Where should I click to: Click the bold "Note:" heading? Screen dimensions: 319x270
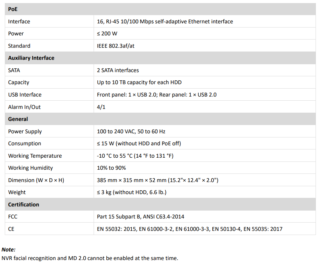[x=9, y=250]
